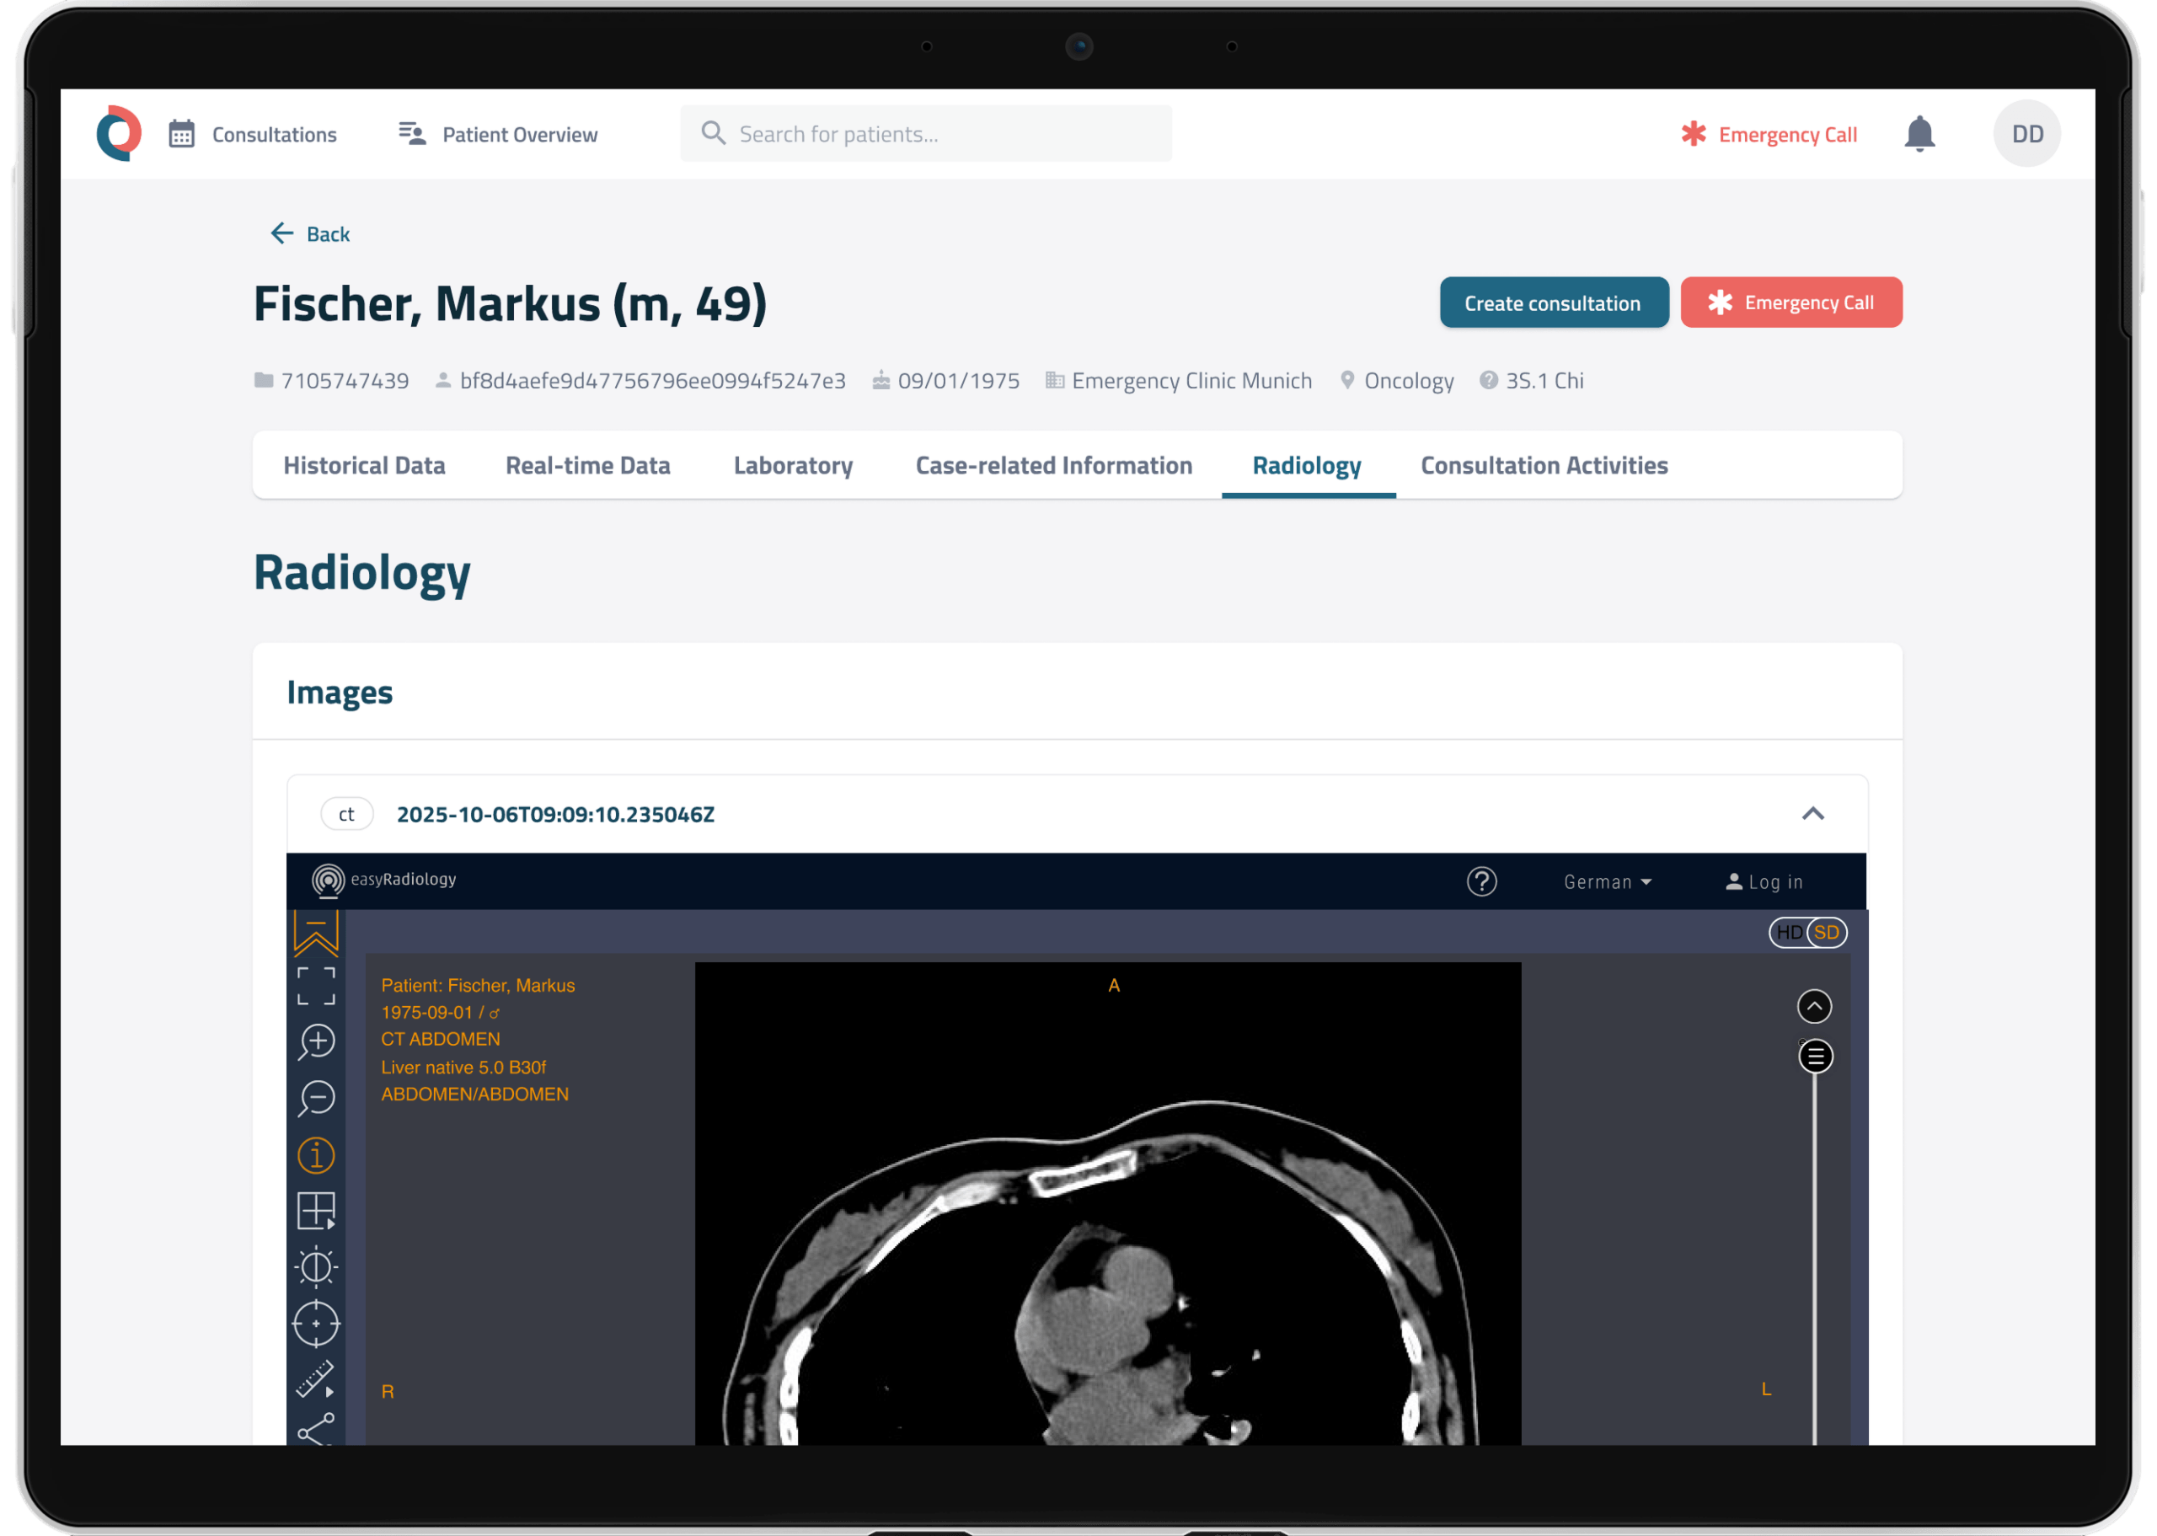Open notifications bell
2157x1536 pixels.
click(x=1919, y=133)
